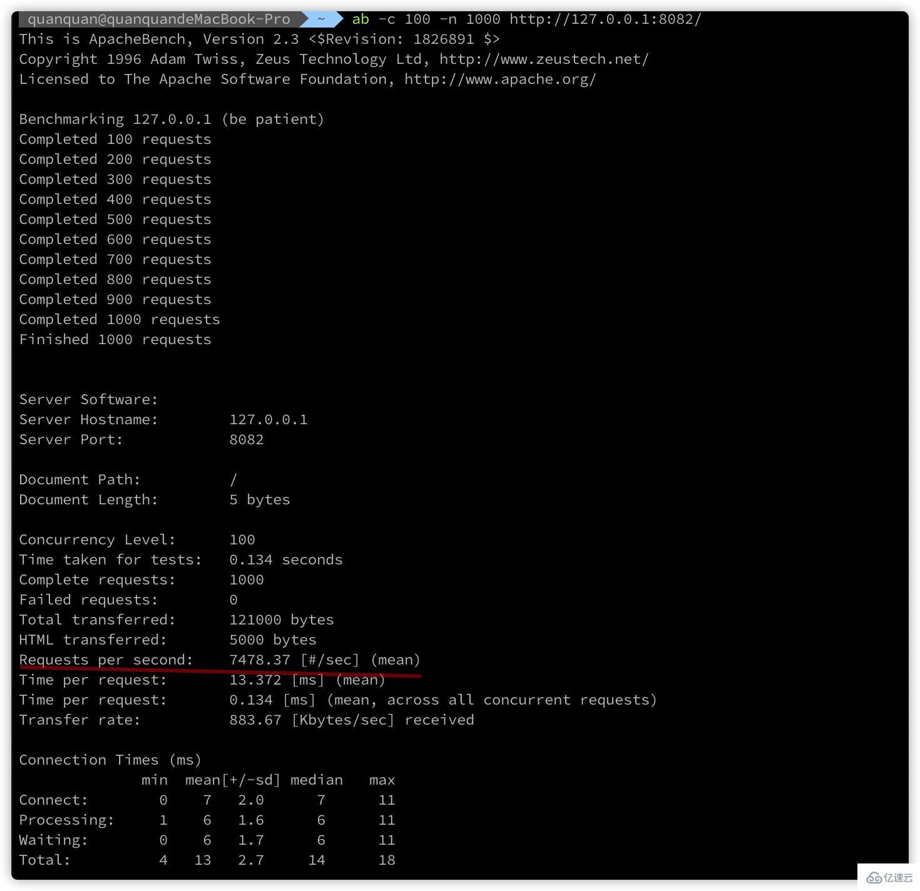Click the max column header
The height and width of the screenshot is (891, 920).
point(382,780)
